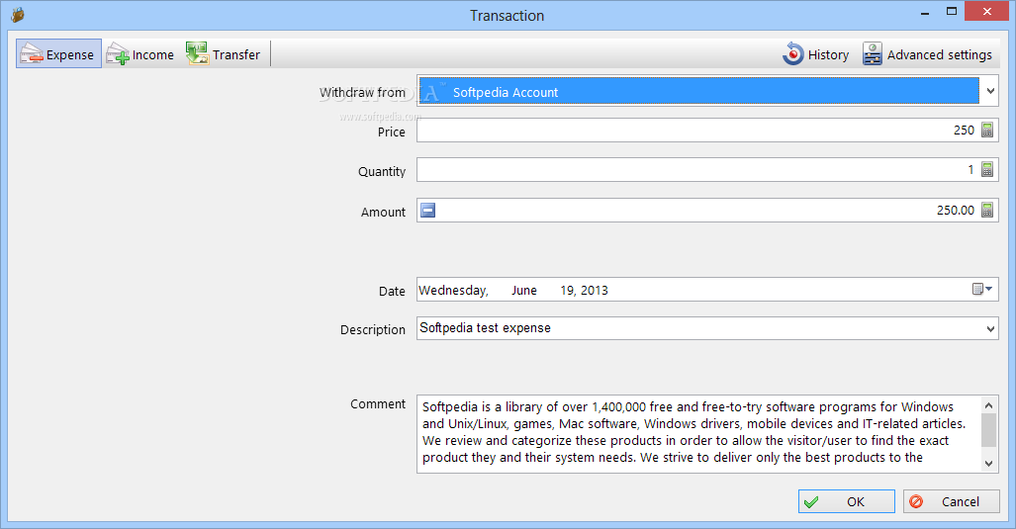Select the Softpedia Account entry
The height and width of the screenshot is (529, 1016).
[699, 91]
